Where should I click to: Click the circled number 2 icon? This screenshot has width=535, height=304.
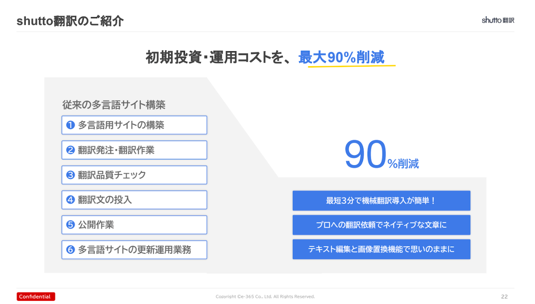click(x=71, y=150)
